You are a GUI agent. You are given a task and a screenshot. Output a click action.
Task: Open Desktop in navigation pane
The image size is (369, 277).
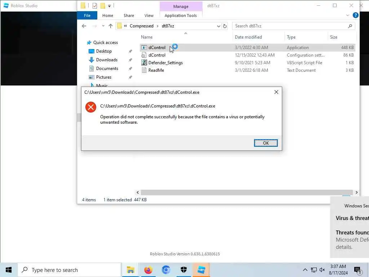coord(104,51)
